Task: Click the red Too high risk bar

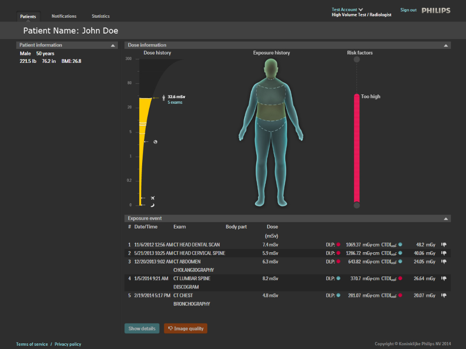Action: point(357,148)
